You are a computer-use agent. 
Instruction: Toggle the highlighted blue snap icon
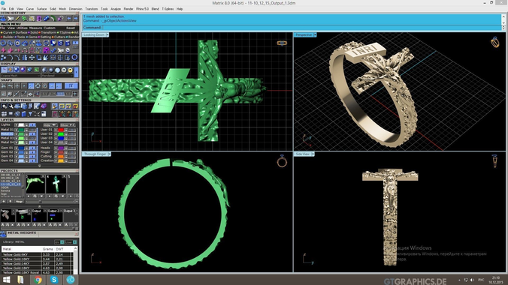point(31,85)
